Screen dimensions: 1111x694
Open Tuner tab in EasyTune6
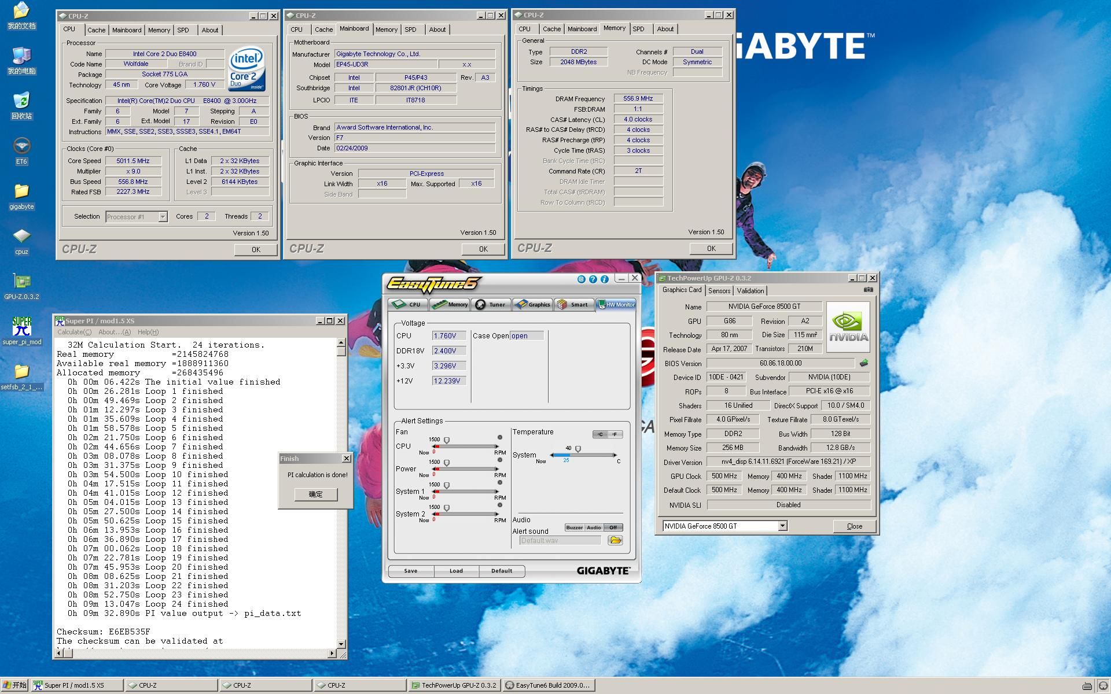coord(491,304)
